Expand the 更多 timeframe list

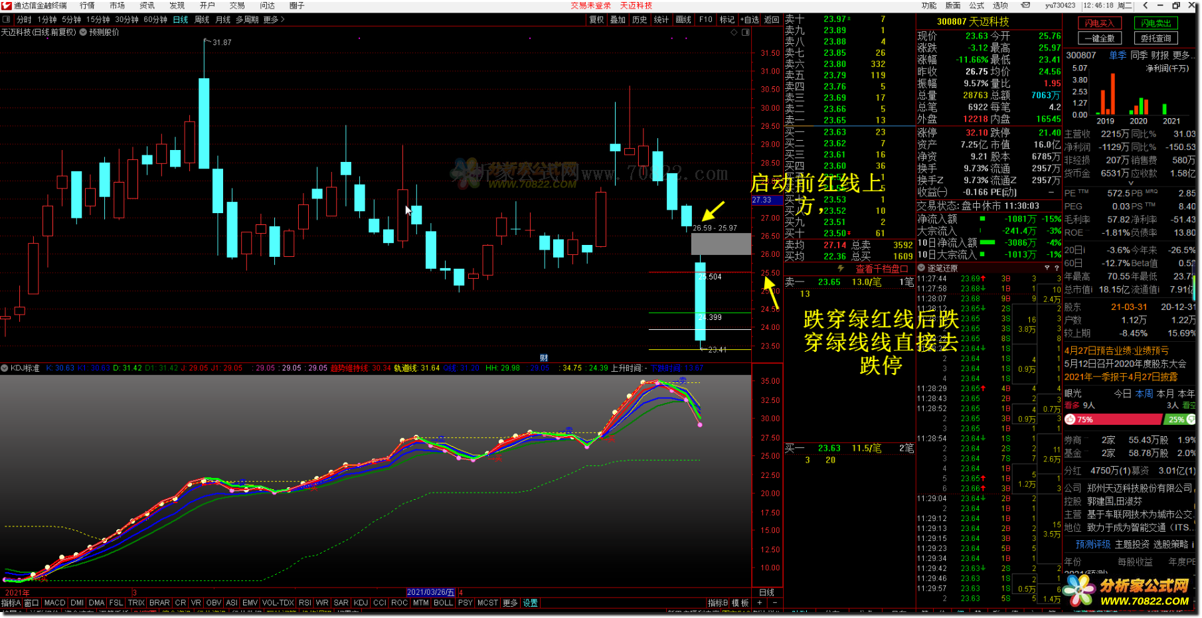274,20
